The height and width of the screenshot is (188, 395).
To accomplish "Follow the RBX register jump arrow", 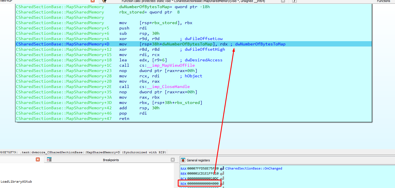I will 222,173.
